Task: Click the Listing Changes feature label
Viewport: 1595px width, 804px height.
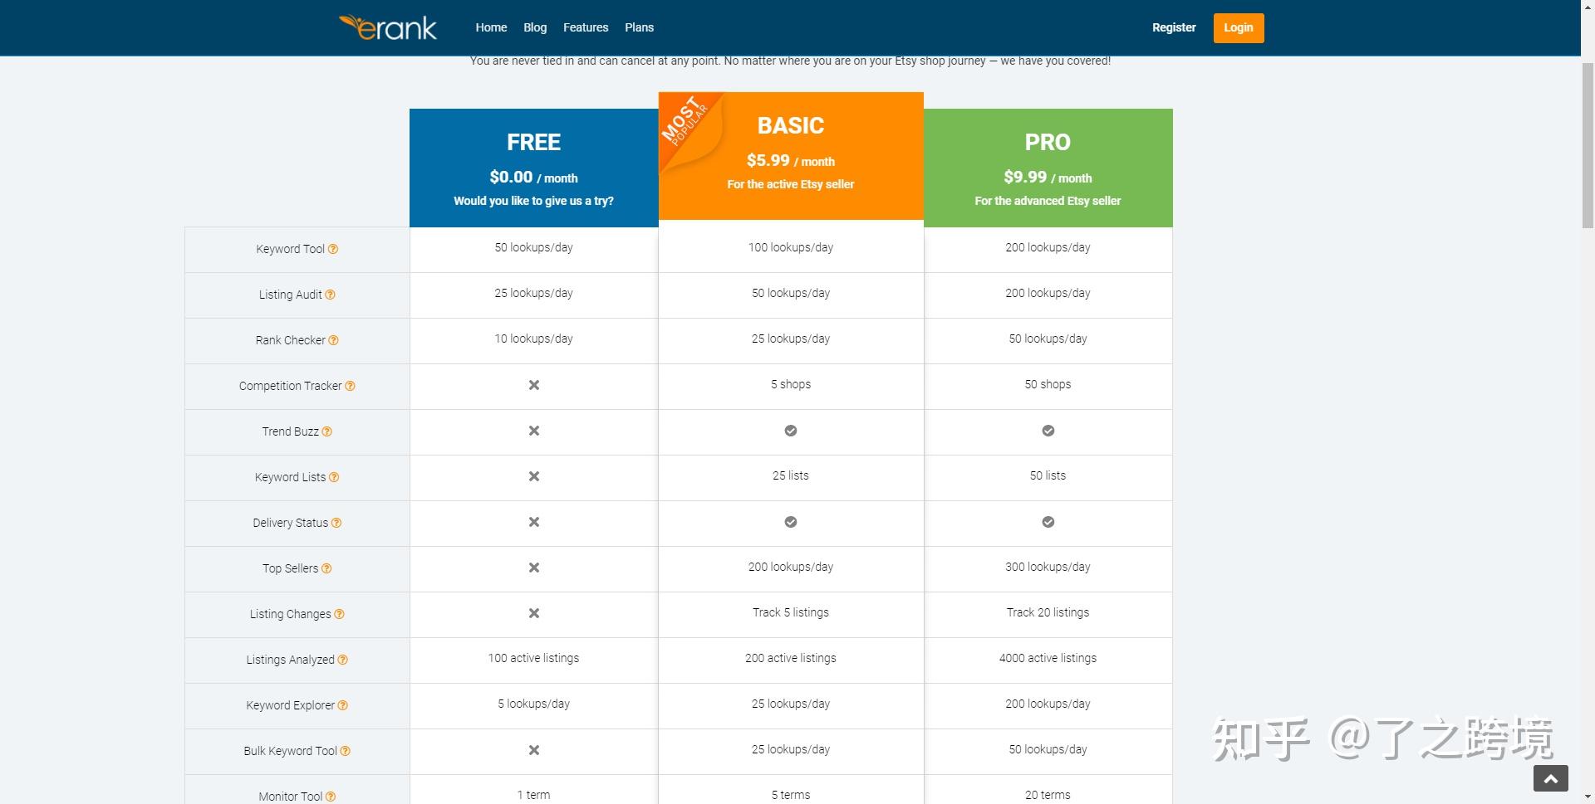Action: pos(290,614)
